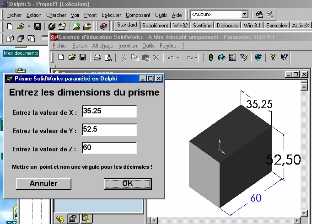Open SolidWorks Insertion menu

point(128,46)
